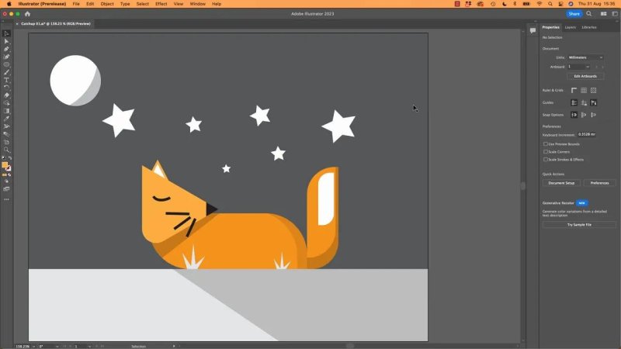Click the Document Setup button
621x349 pixels.
[561, 183]
